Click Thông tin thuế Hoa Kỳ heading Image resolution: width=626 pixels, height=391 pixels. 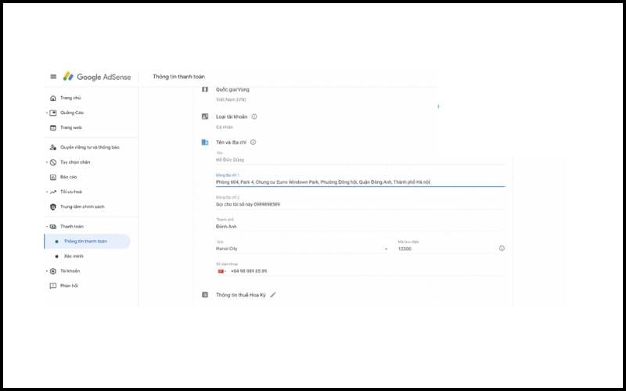click(241, 295)
